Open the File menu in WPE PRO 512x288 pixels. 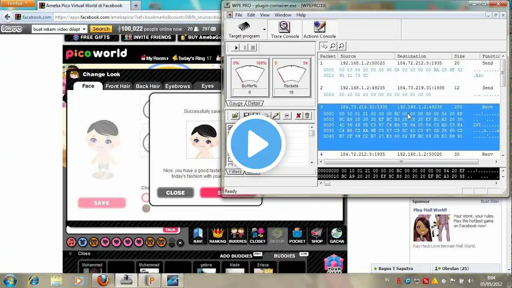[239, 15]
